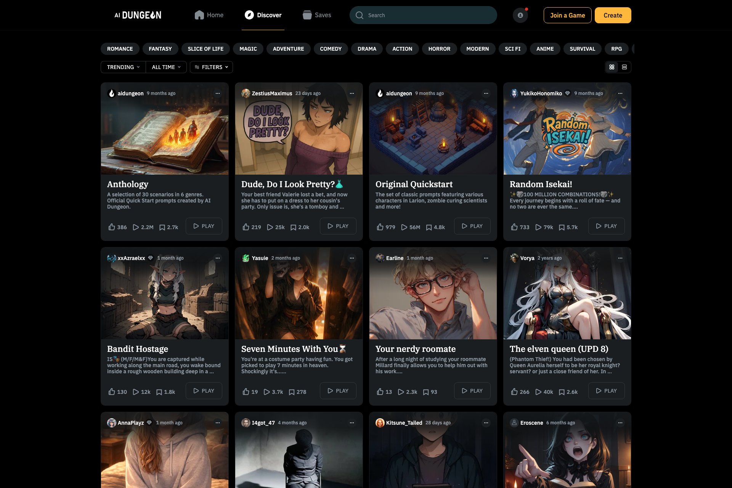Viewport: 732px width, 488px height.
Task: Open Original Quickstart three-dots menu
Action: coord(486,93)
